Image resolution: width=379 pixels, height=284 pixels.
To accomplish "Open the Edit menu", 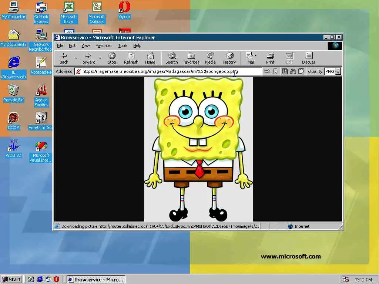I will tap(72, 45).
